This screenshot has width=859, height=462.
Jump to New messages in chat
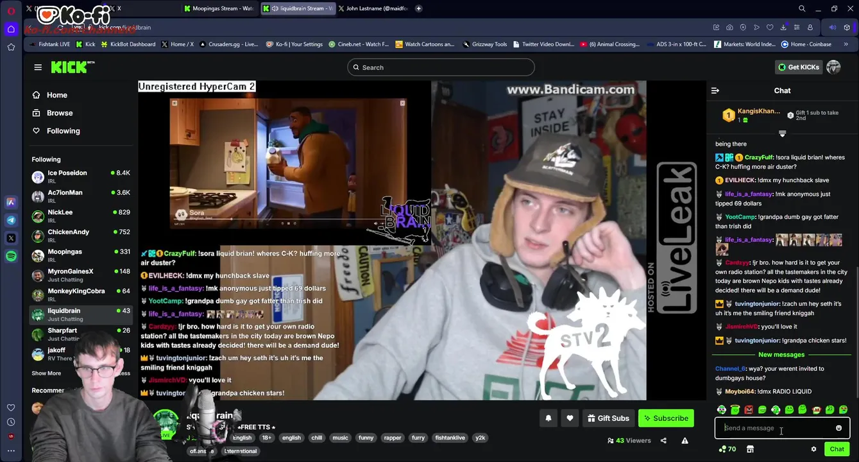[781, 355]
